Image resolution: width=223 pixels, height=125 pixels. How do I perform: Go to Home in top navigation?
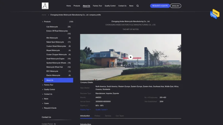pyautogui.click(x=69, y=6)
